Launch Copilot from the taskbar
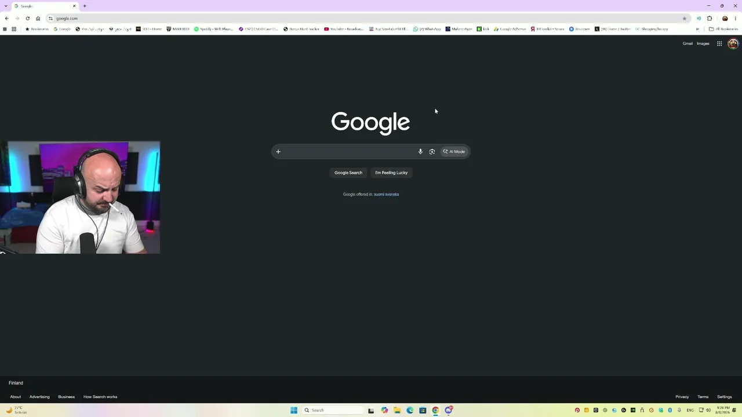The width and height of the screenshot is (742, 417). point(384,410)
